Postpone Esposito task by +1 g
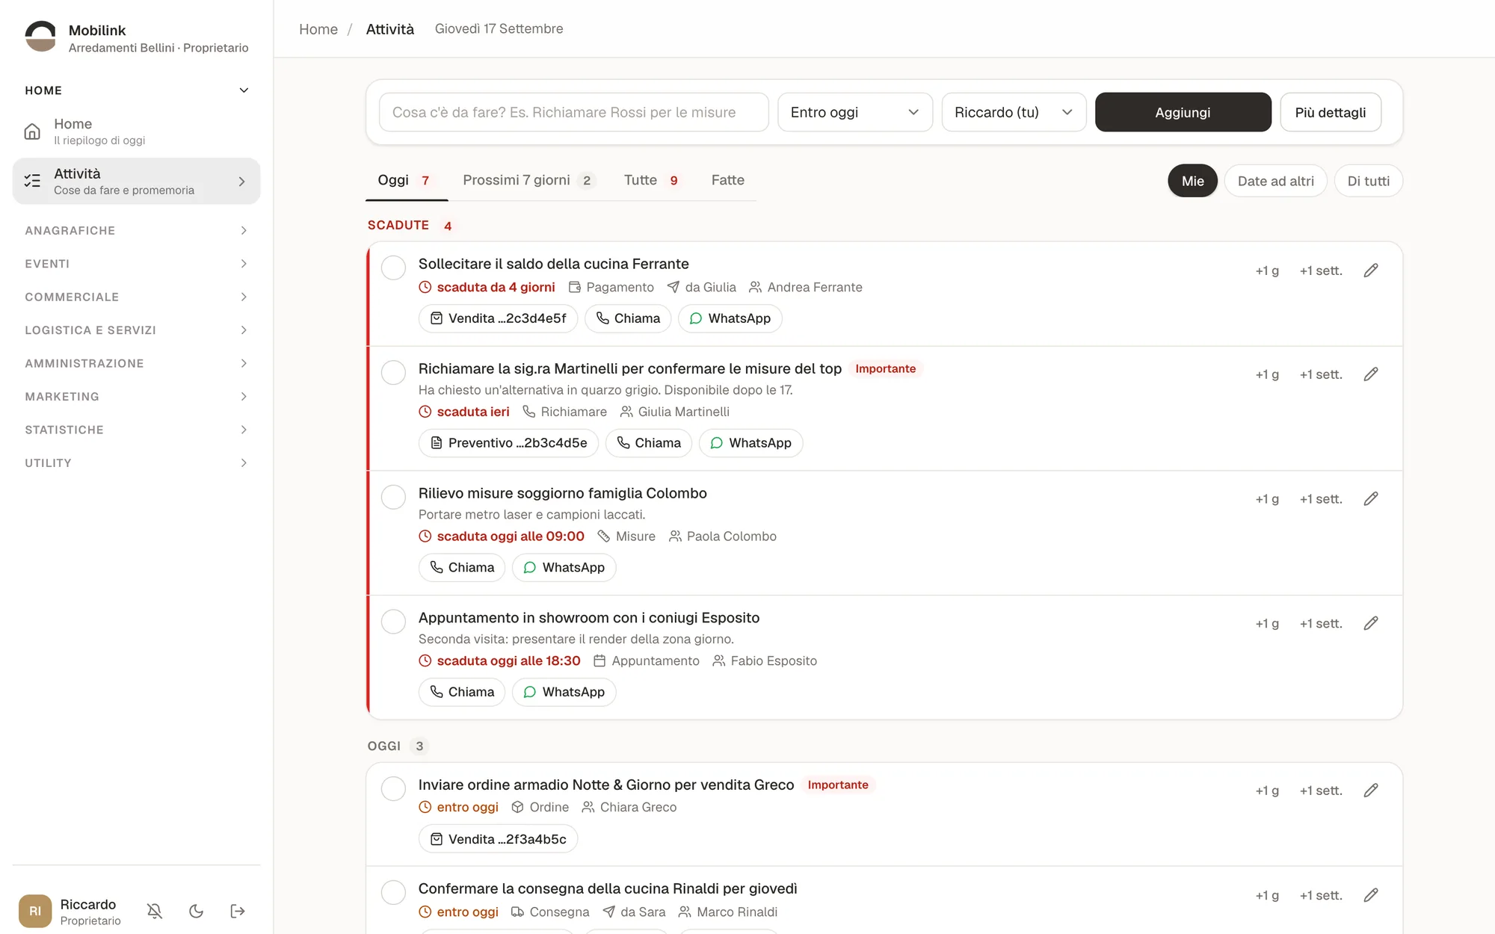 click(x=1267, y=624)
